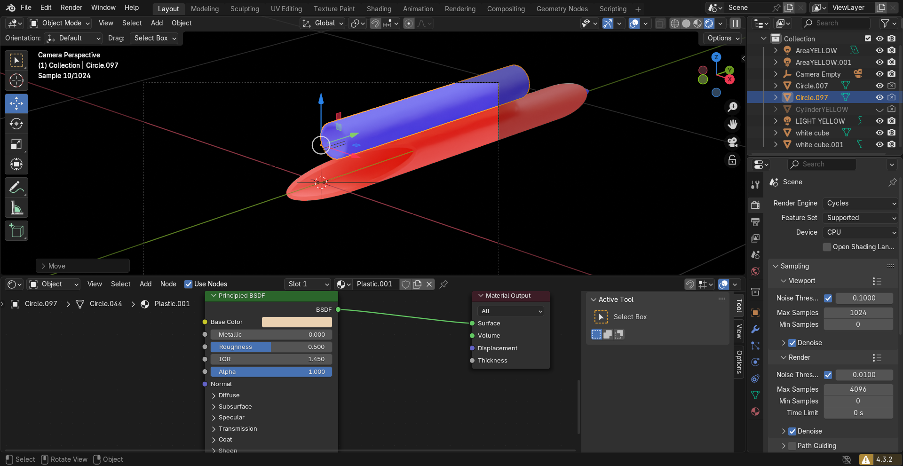Unlink the Plastic.001 material with X button
The image size is (903, 466).
click(429, 284)
